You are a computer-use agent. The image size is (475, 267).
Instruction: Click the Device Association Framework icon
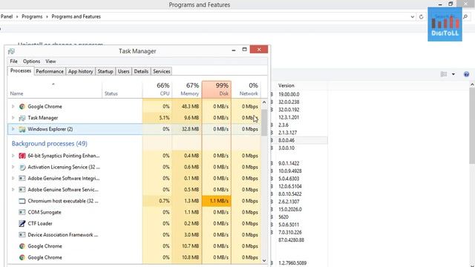[x=22, y=235]
